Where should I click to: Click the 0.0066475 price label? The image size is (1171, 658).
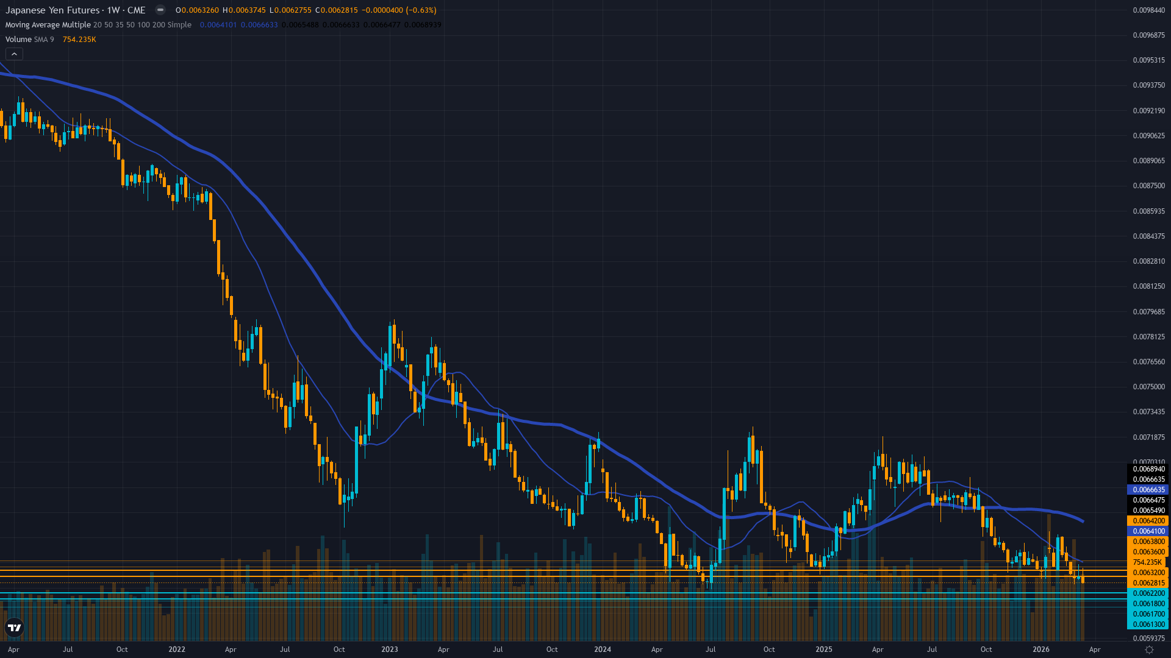click(x=1148, y=500)
